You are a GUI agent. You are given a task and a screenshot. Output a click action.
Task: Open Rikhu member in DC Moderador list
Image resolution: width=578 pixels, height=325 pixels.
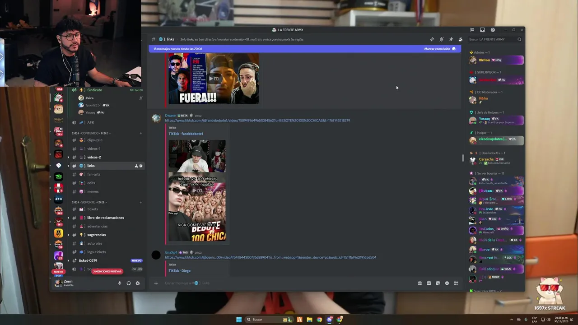click(496, 100)
